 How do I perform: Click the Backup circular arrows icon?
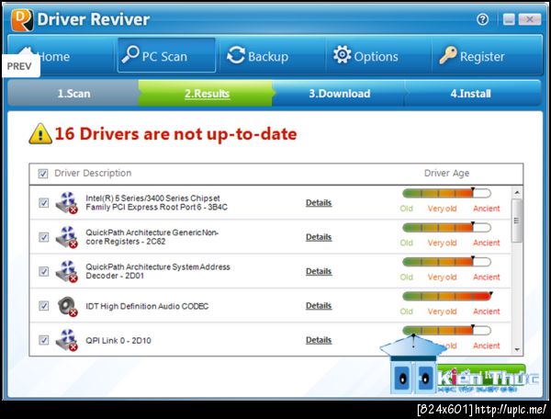(x=236, y=55)
